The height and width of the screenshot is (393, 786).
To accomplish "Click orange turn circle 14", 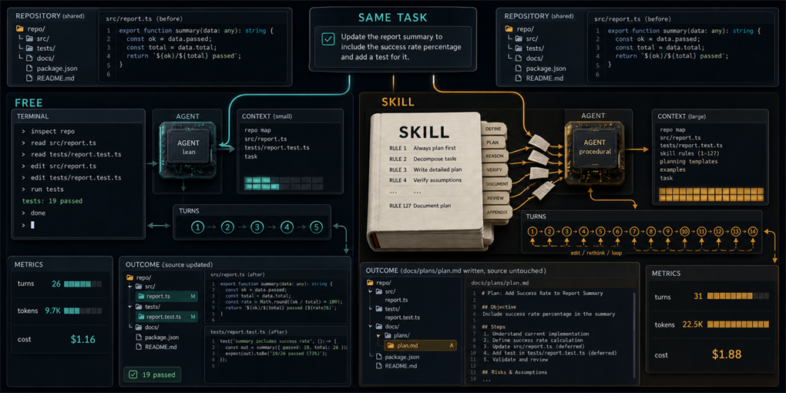I will coord(752,232).
